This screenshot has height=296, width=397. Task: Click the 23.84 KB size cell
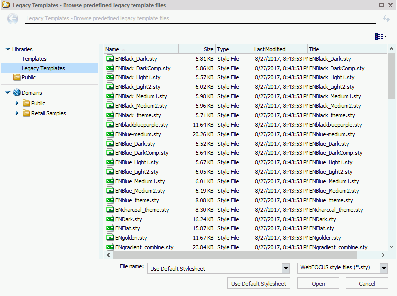pos(203,247)
